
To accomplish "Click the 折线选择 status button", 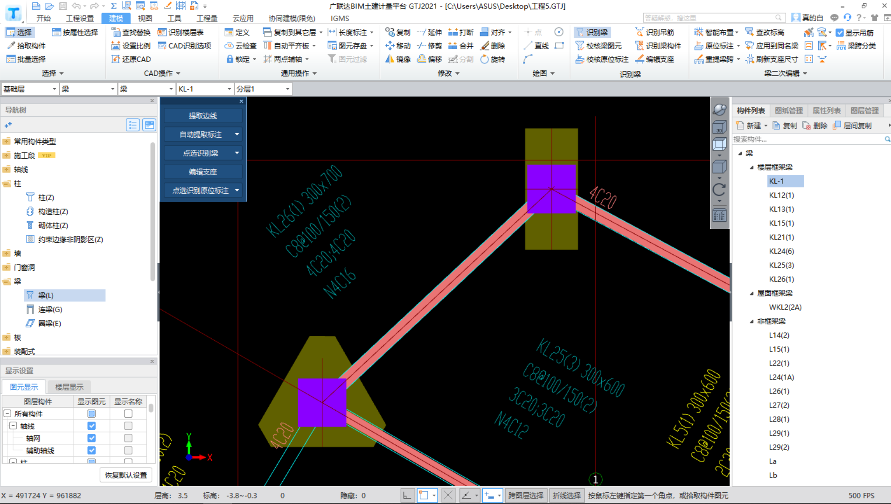I will click(x=566, y=496).
